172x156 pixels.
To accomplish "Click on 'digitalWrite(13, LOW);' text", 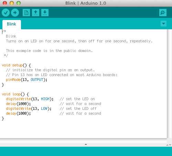I will tap(29, 108).
